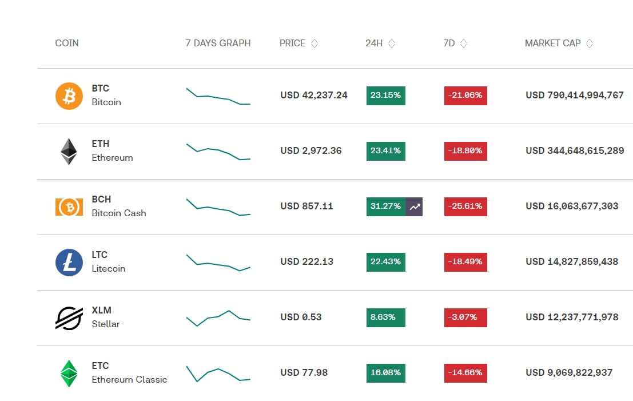This screenshot has height=401, width=633.
Task: Click the Litecoin blue logo icon
Action: coord(69,263)
